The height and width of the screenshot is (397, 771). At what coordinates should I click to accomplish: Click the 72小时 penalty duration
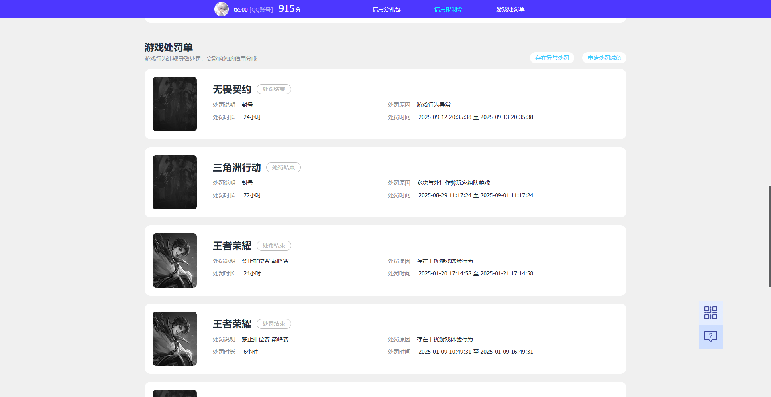[x=252, y=195]
